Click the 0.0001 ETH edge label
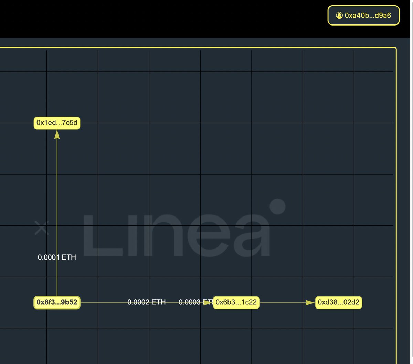This screenshot has height=364, width=413. pyautogui.click(x=57, y=257)
